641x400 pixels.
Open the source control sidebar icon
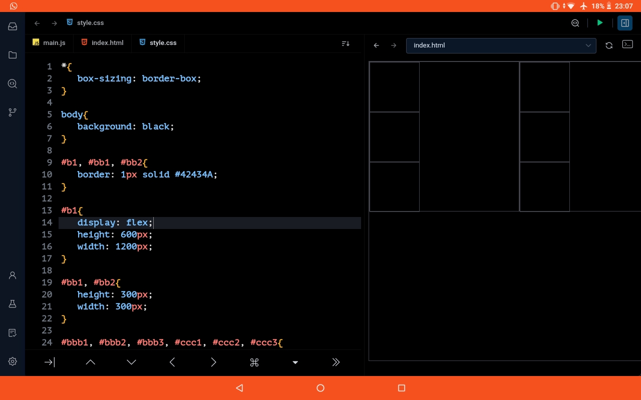(x=12, y=112)
